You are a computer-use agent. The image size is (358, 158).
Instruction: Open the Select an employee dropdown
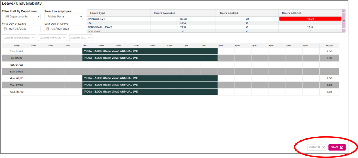(64, 16)
